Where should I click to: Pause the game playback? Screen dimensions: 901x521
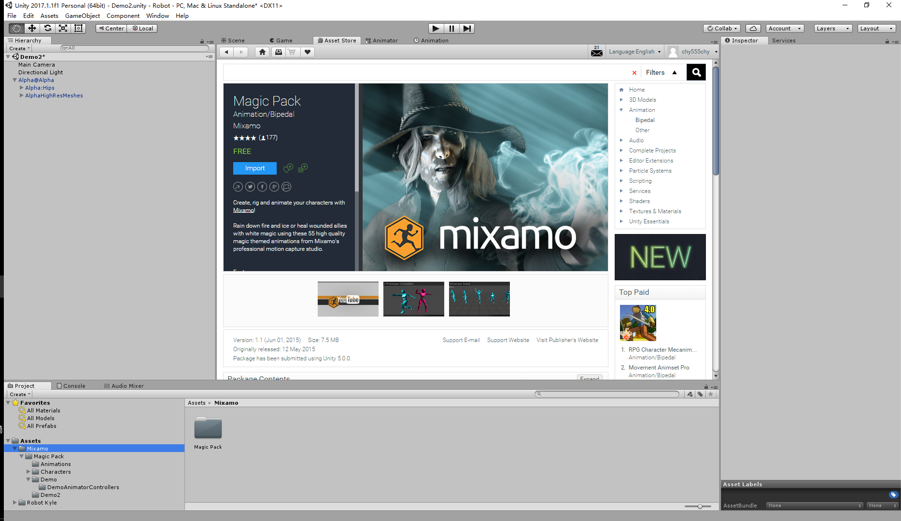click(x=451, y=28)
